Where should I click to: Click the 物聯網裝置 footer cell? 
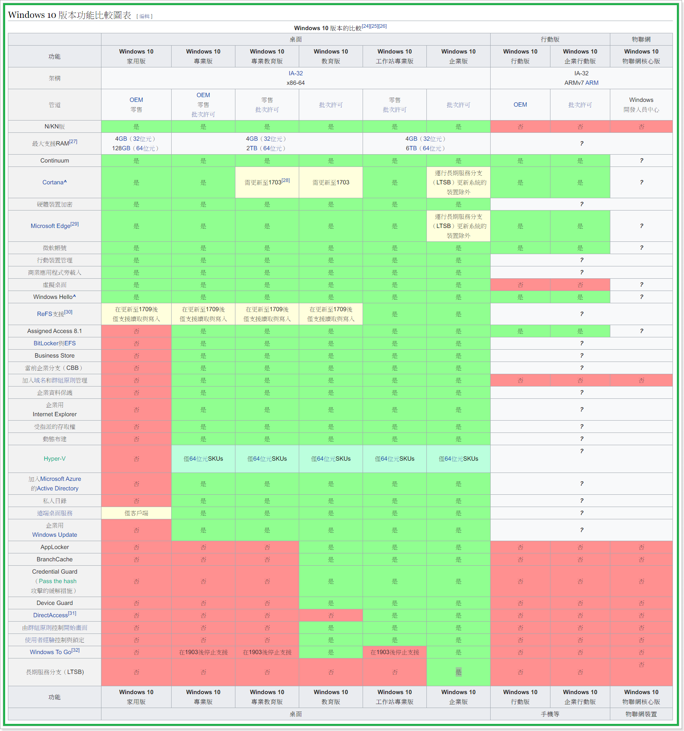[x=641, y=714]
